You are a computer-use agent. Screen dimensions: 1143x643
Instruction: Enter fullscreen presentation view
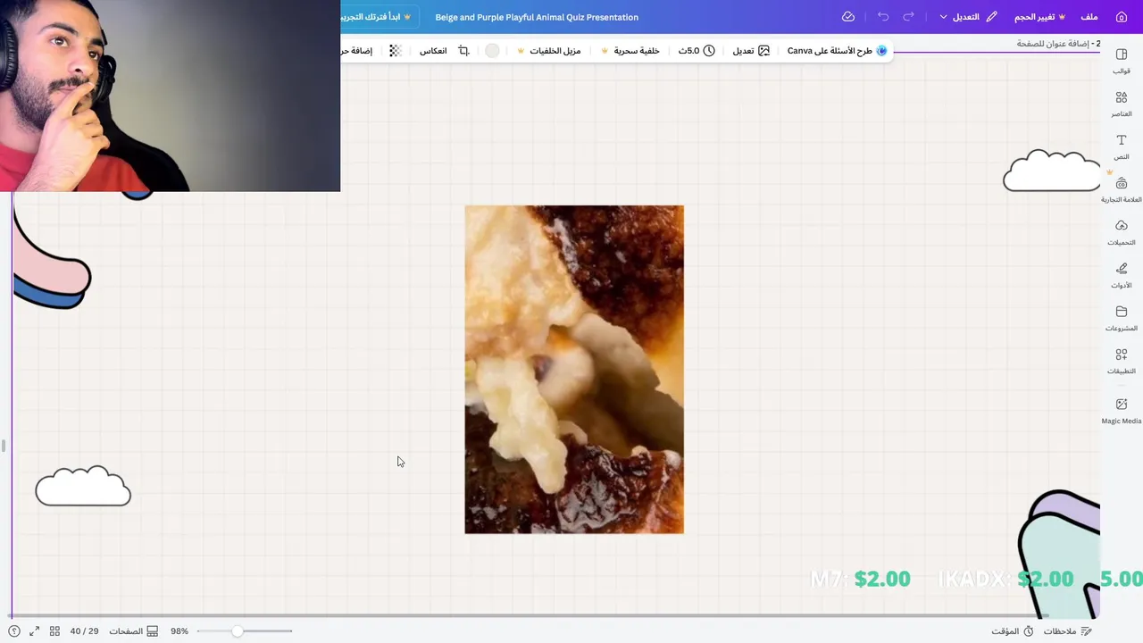pos(34,631)
